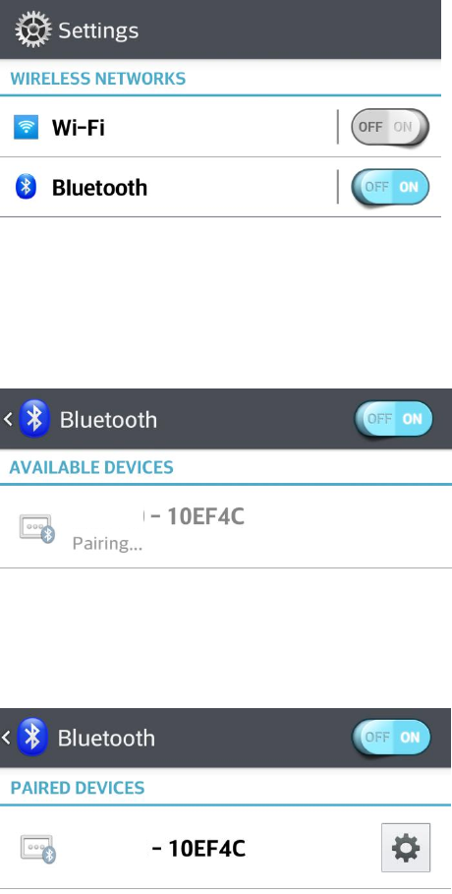452x894 pixels.
Task: Turn off Bluetooth in Wireless Networks list
Action: click(x=389, y=187)
